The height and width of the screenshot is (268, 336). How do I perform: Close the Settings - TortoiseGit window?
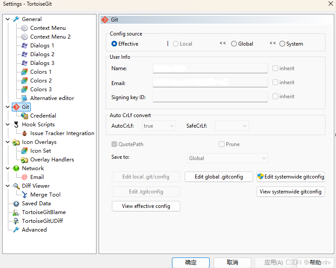[x=331, y=4]
